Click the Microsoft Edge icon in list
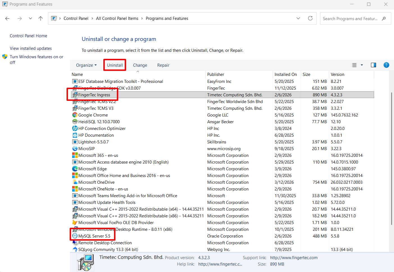This screenshot has height=272, width=394. tap(75, 169)
